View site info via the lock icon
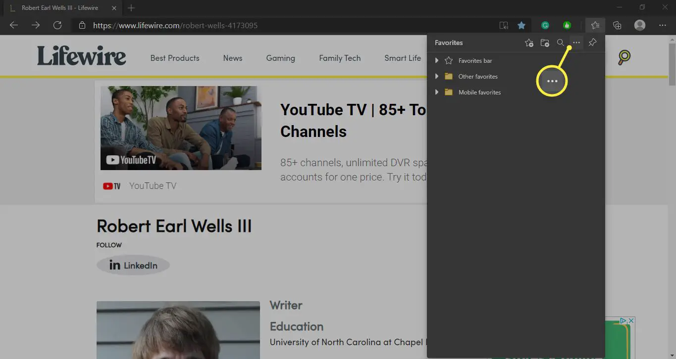Viewport: 676px width, 359px height. click(x=82, y=25)
